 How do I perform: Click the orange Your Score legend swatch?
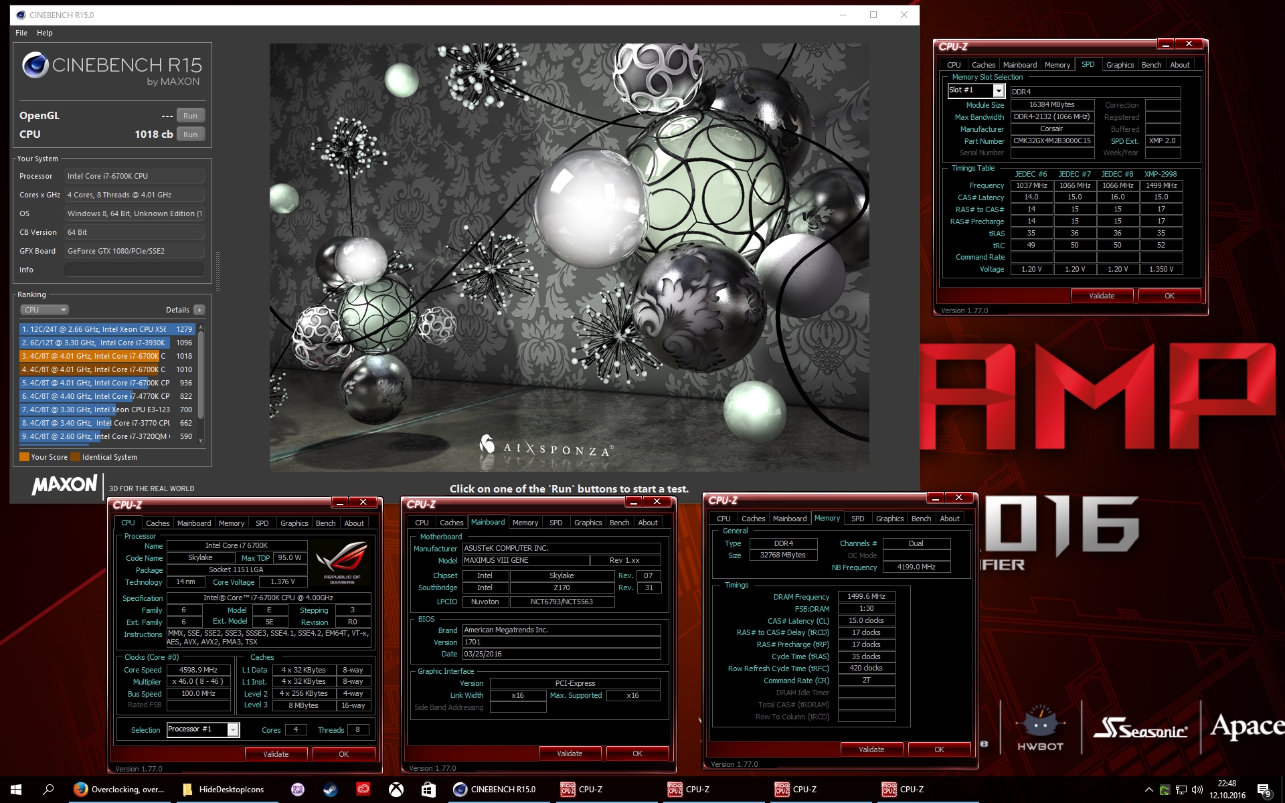tap(24, 457)
